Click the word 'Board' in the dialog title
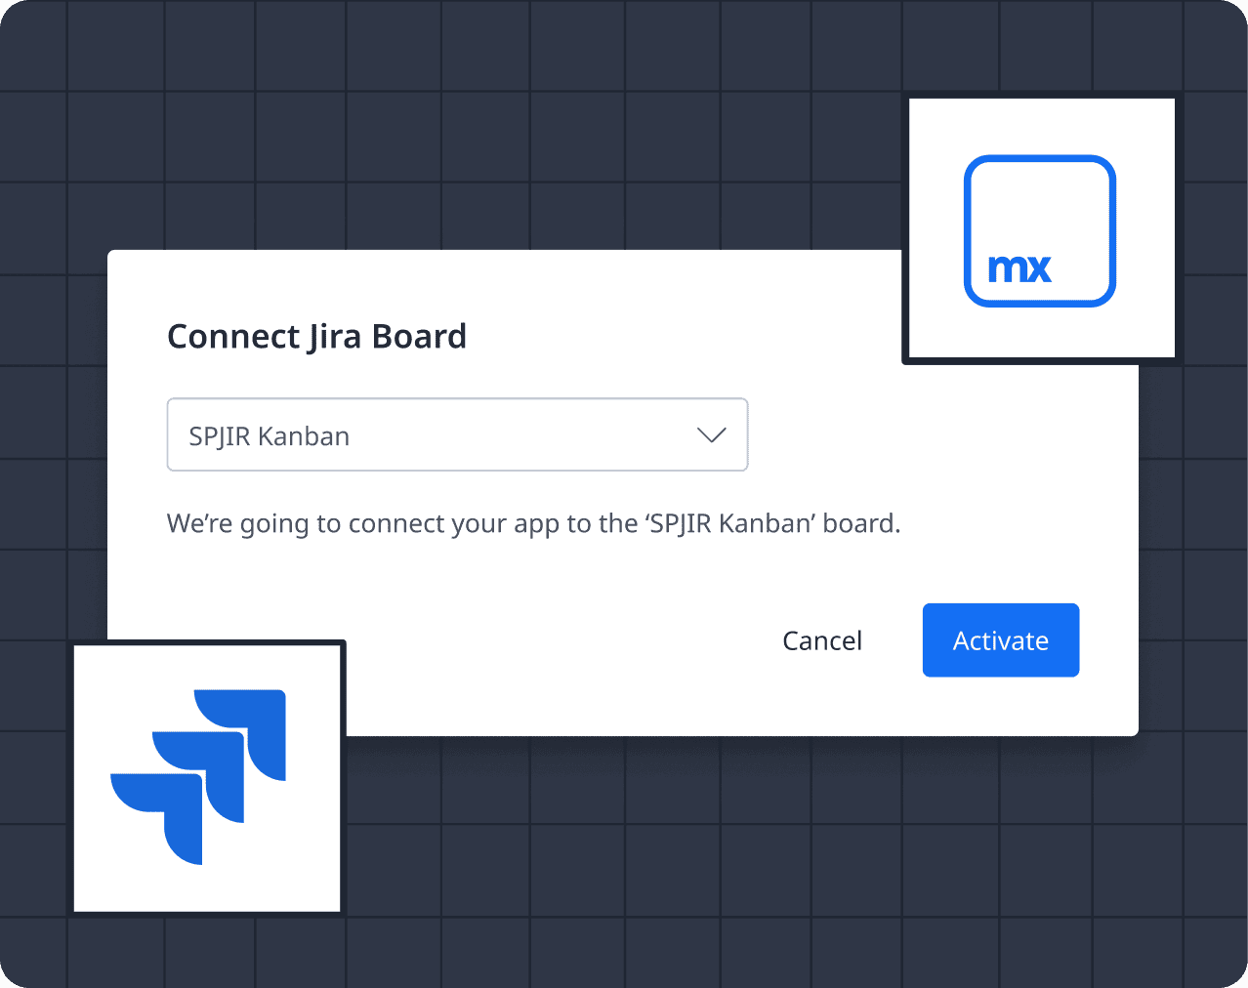Image resolution: width=1248 pixels, height=988 pixels. pyautogui.click(x=419, y=337)
